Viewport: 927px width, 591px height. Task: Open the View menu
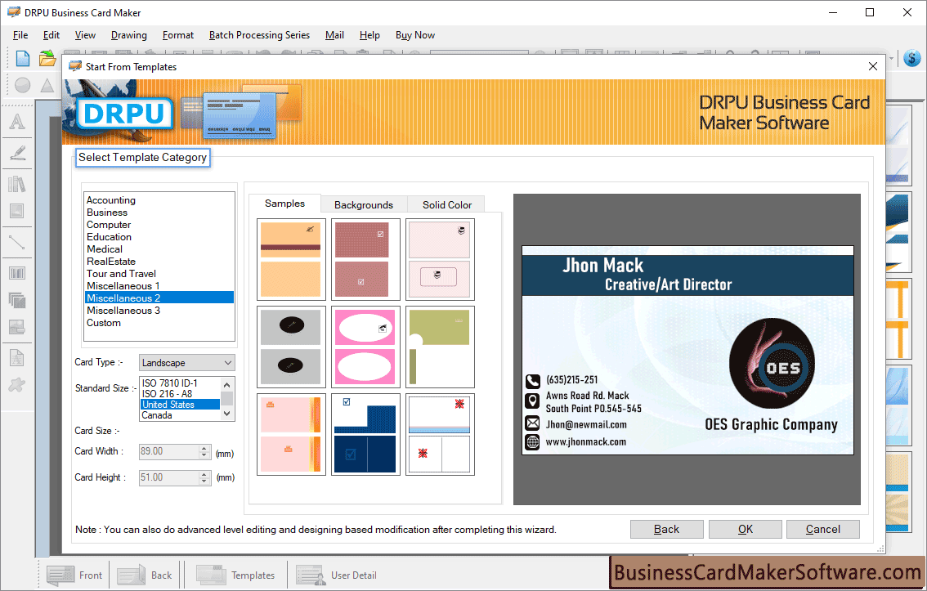click(x=85, y=35)
